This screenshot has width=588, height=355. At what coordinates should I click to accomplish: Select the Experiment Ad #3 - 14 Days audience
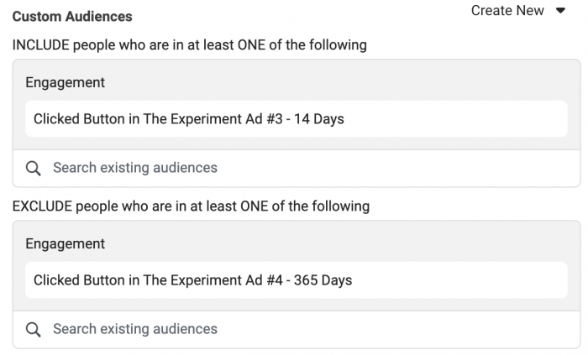click(297, 118)
